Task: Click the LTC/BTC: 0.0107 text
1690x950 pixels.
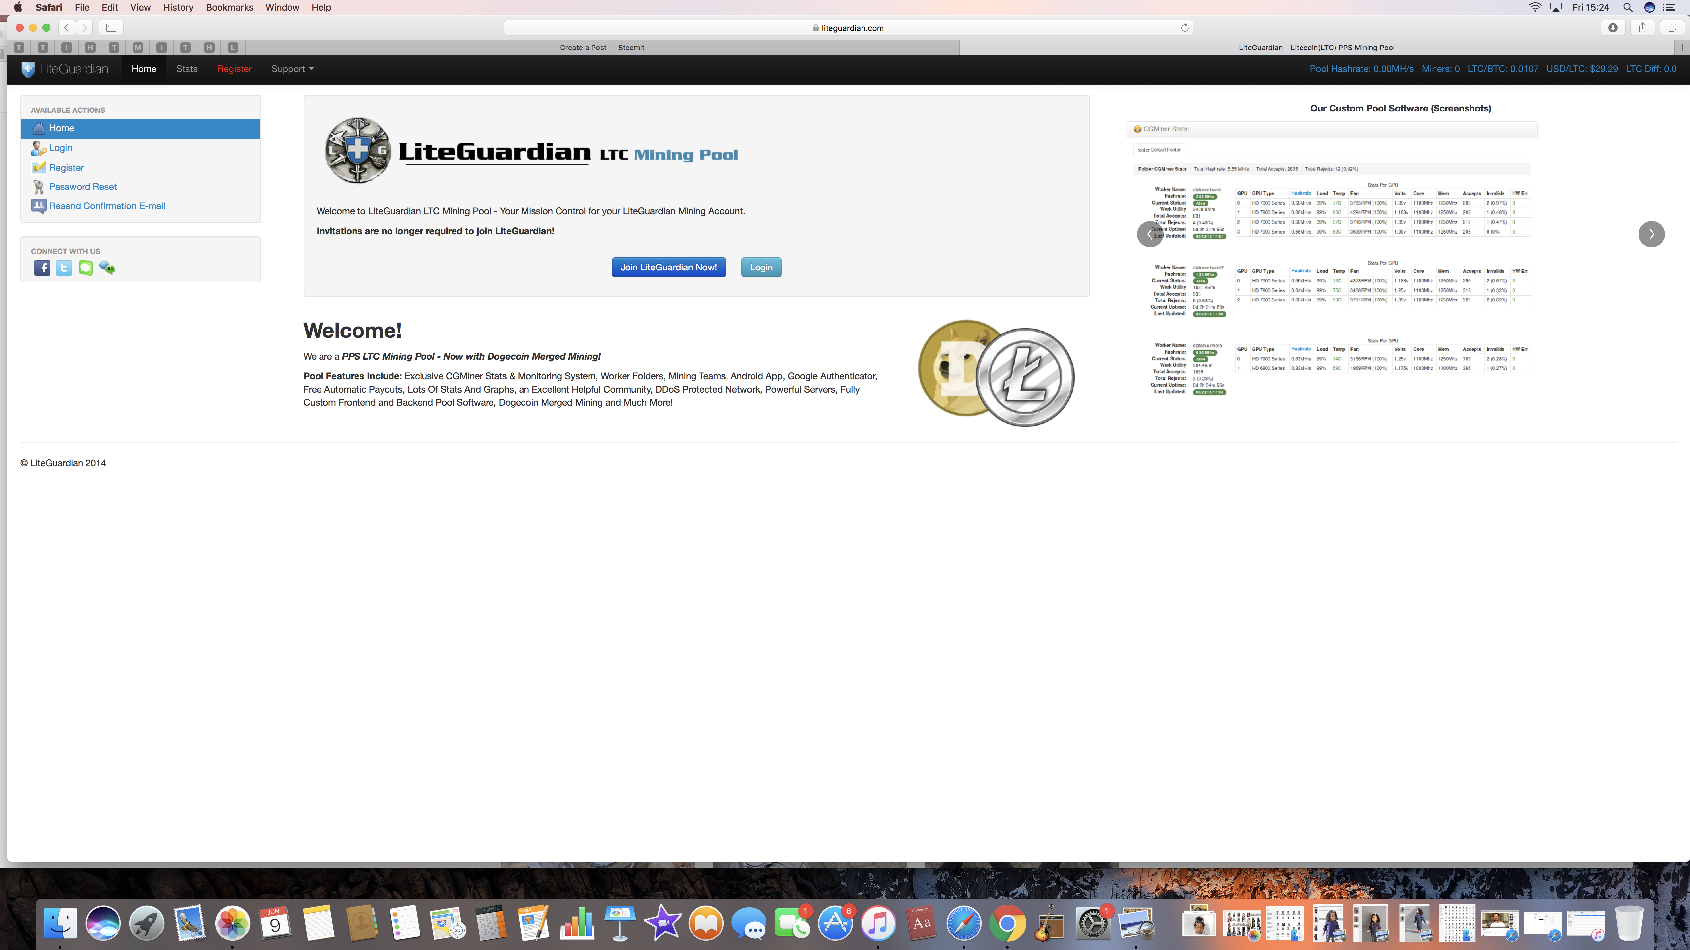Action: (x=1503, y=69)
